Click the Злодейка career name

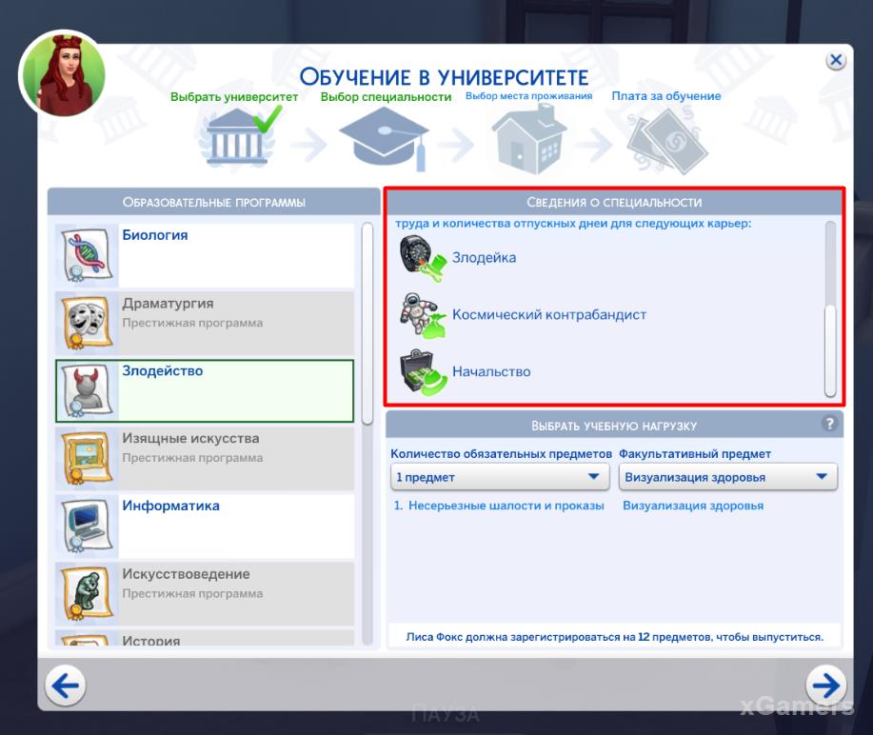click(x=484, y=258)
